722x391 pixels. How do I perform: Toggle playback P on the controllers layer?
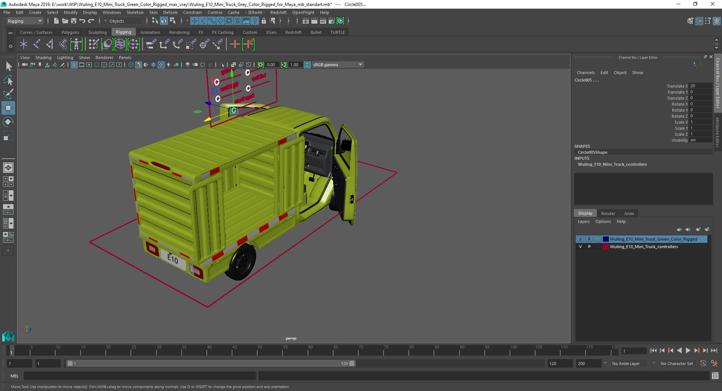tap(589, 247)
